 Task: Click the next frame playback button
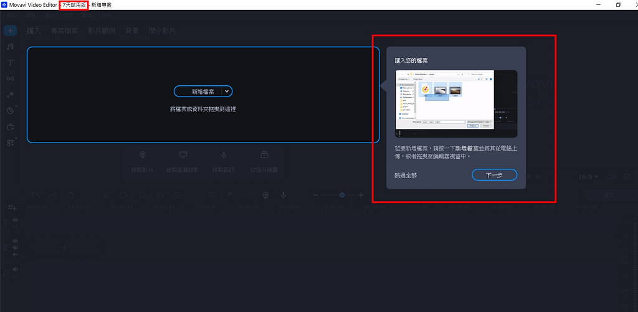click(x=539, y=176)
